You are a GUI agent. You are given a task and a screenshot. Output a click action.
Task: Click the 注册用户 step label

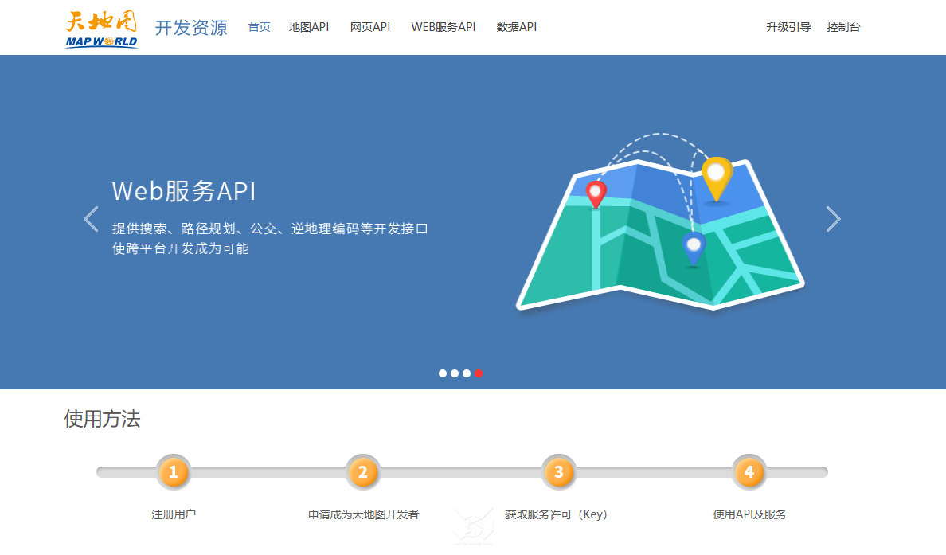pos(174,514)
